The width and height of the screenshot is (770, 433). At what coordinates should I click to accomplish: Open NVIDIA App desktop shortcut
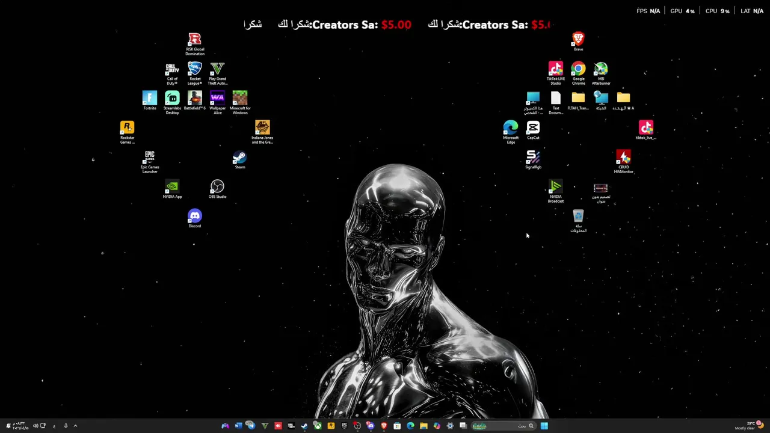click(x=172, y=189)
